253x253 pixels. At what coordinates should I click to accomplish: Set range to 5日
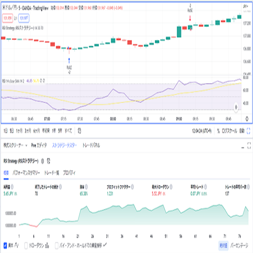point(11,131)
